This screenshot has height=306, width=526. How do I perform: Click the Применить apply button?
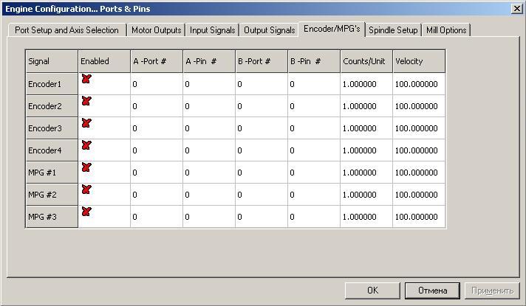pos(492,291)
